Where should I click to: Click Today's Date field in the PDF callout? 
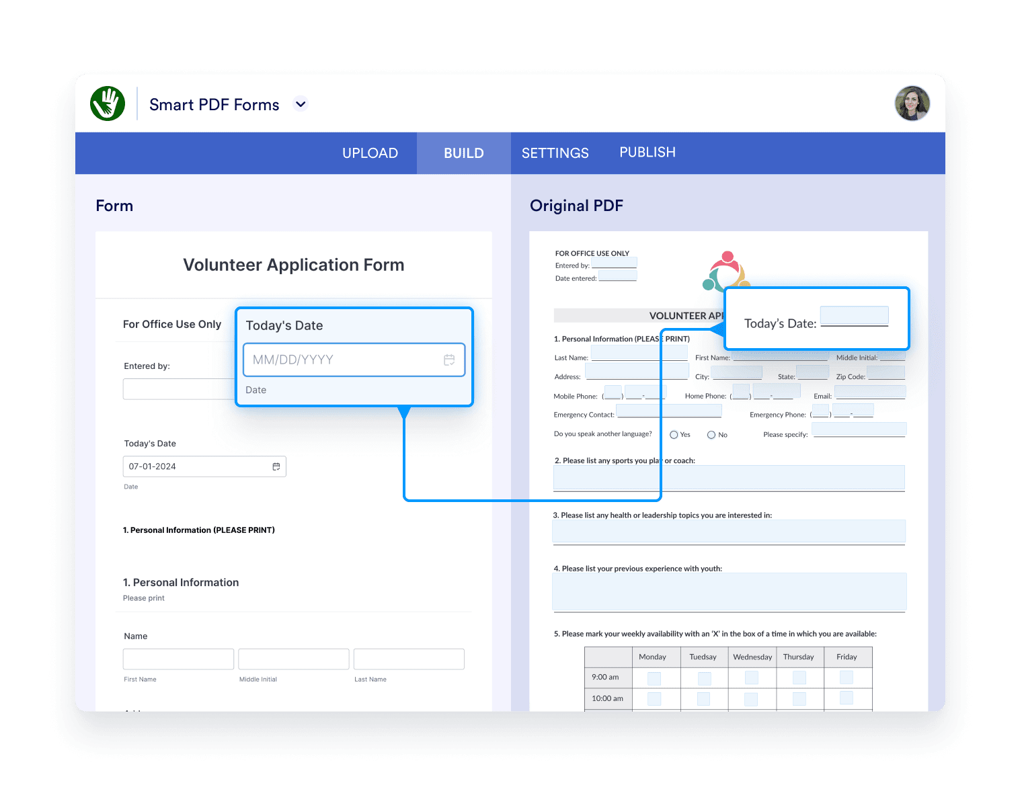click(x=855, y=315)
